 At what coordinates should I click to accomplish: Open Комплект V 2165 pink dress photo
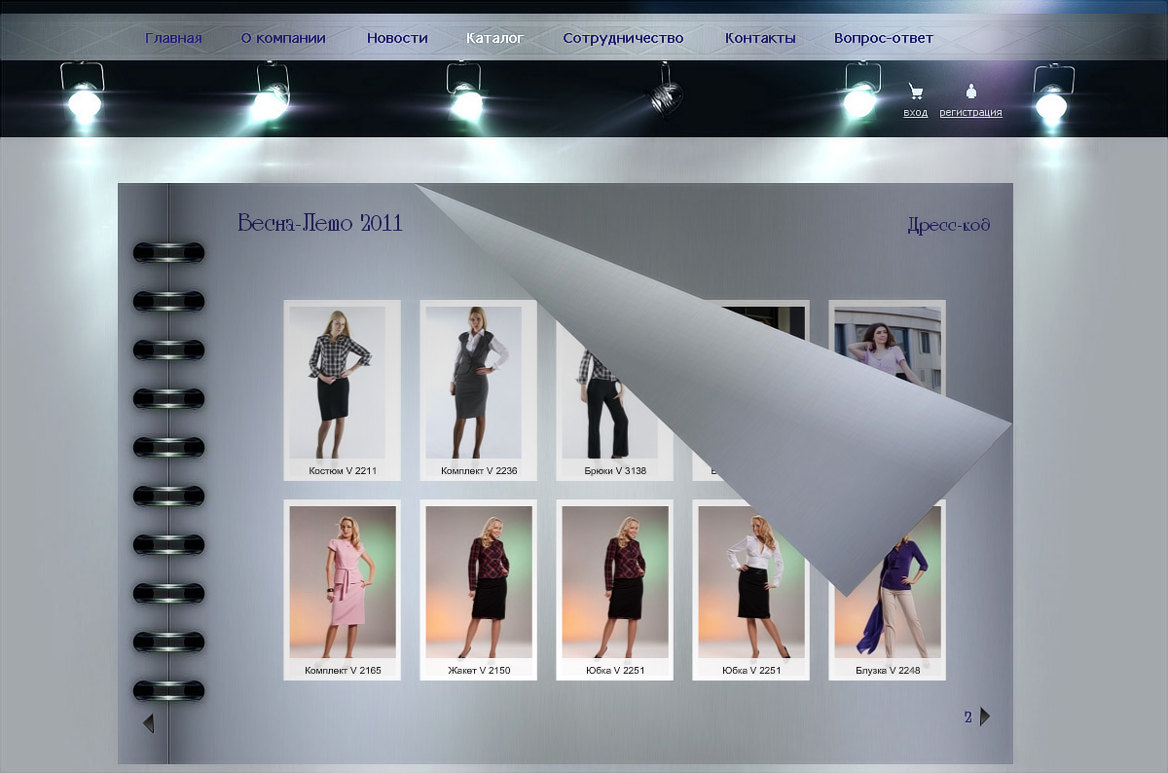343,582
